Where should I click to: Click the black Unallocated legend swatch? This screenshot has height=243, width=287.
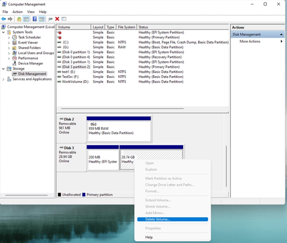[x=60, y=195]
